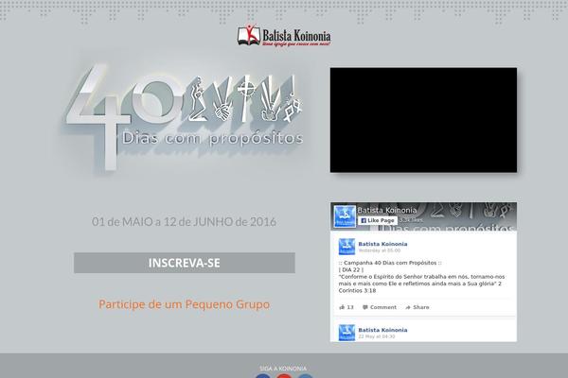
Task: Click the Batista Koinonia logo at top
Action: [284, 36]
